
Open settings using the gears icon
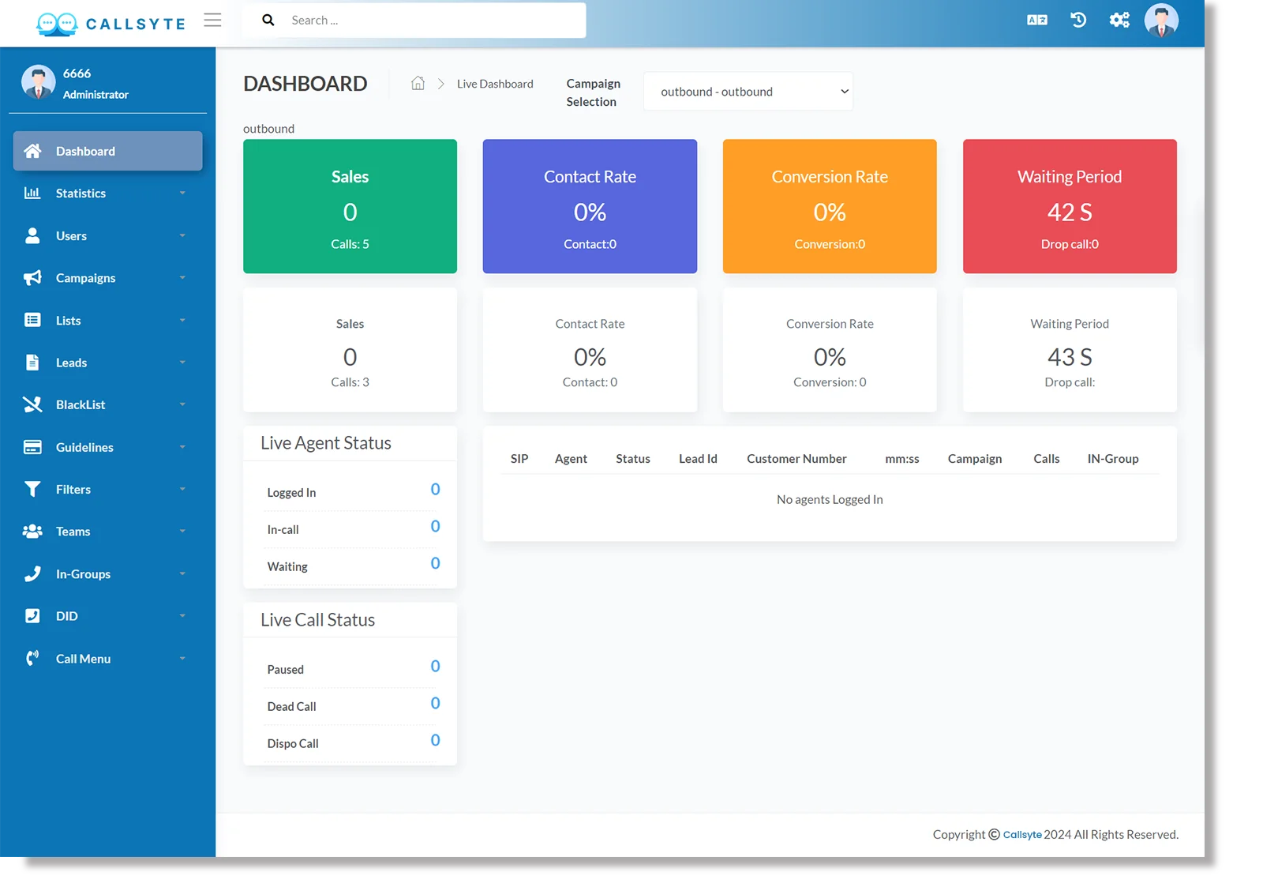1119,20
